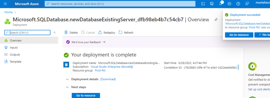Click the Redeploy upload icon
Image resolution: width=270 pixels, height=98 pixels.
[100, 32]
